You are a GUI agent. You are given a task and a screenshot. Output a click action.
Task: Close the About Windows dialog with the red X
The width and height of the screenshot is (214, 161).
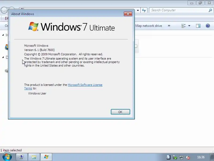coord(128,14)
